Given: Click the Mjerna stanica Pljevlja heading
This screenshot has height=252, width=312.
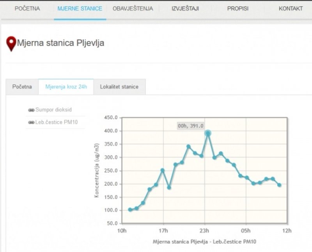Looking at the screenshot, I should pos(60,43).
